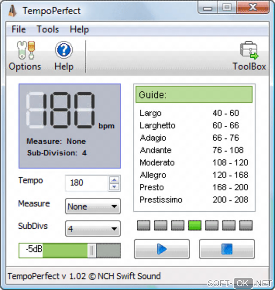Viewport: 275px width, 290px height.
Task: Click the status bar version text
Action: tap(84, 276)
